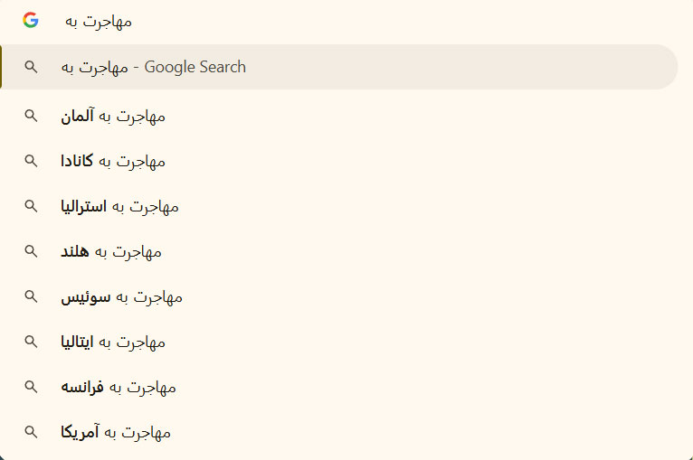
Task: Pick the suggestion مهاجرت به فرانسه
Action: [119, 387]
